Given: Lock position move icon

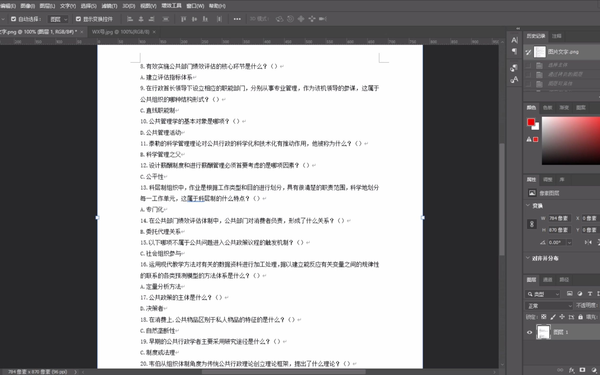Looking at the screenshot, I should click(562, 317).
